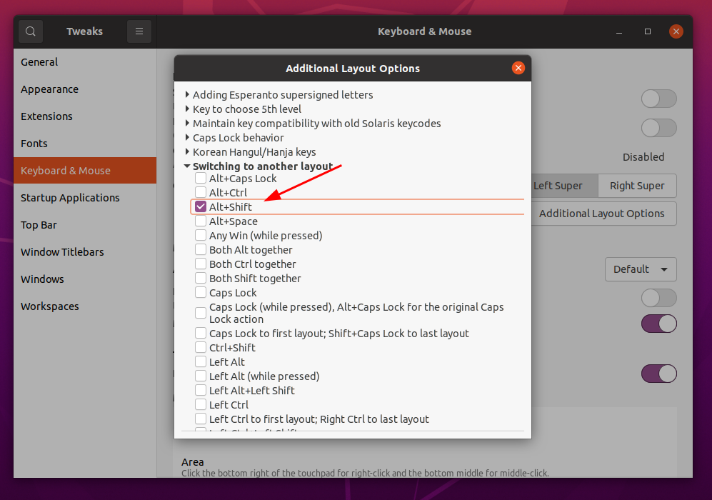
Task: Check the Both Shift together option
Action: tap(201, 279)
